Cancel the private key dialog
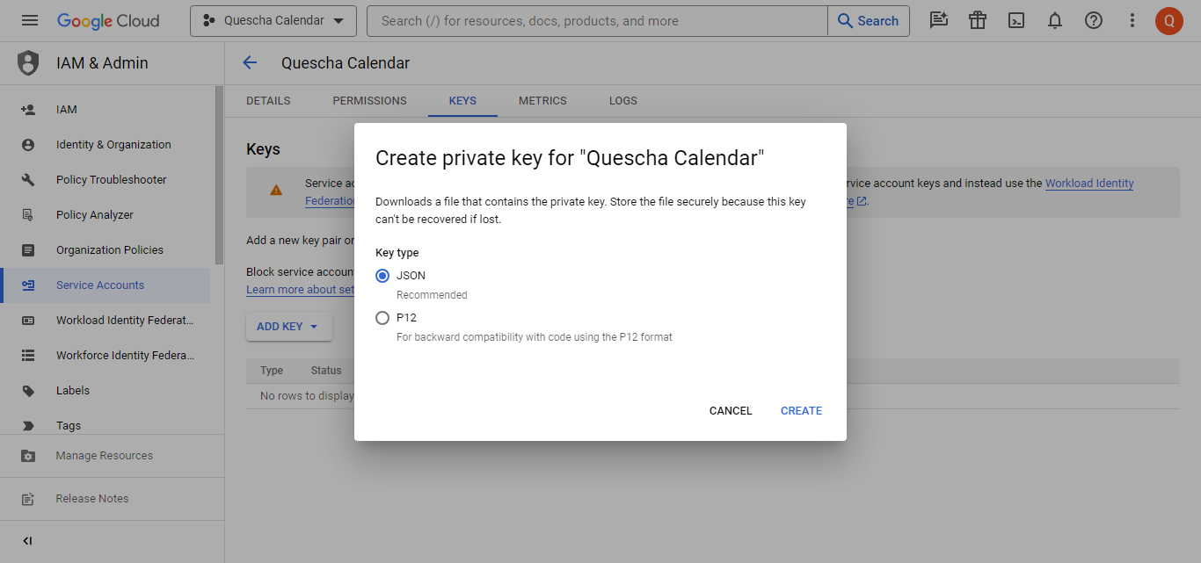 731,411
